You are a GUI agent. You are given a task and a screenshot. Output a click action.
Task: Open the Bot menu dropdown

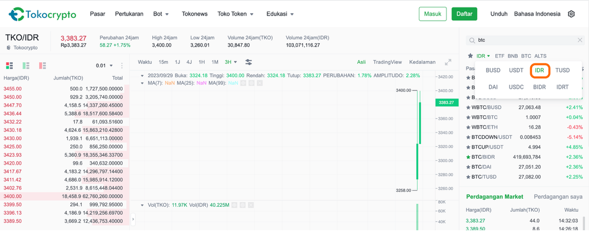click(x=161, y=14)
